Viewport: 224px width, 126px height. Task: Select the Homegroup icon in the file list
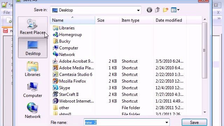55,35
